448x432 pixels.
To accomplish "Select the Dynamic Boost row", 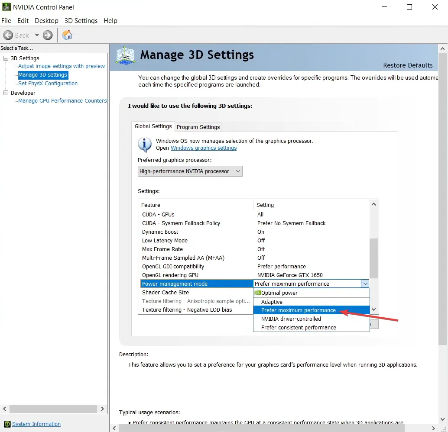I will coord(255,232).
